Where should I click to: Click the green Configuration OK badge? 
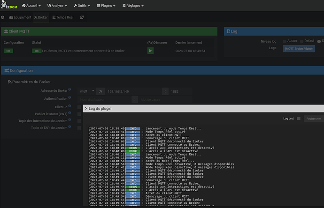pos(8,51)
